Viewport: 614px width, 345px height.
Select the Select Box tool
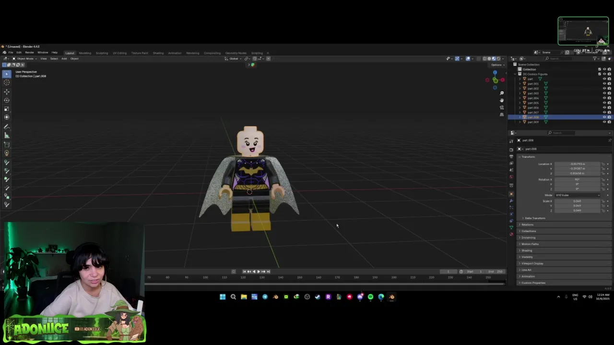pyautogui.click(x=7, y=74)
